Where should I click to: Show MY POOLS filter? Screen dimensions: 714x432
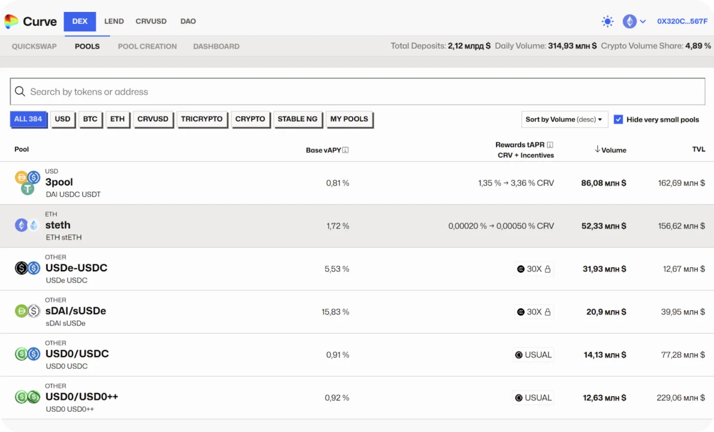click(349, 119)
